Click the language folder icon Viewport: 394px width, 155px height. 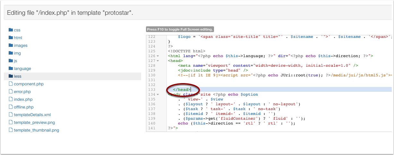pos(11,68)
